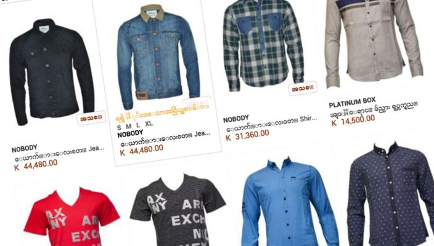Image resolution: width=434 pixels, height=246 pixels.
Task: Open the blue denim jacket image
Action: (x=158, y=55)
